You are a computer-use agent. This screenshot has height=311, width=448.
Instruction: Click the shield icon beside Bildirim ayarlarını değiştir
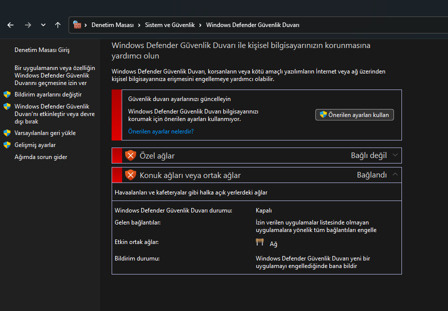pyautogui.click(x=7, y=94)
